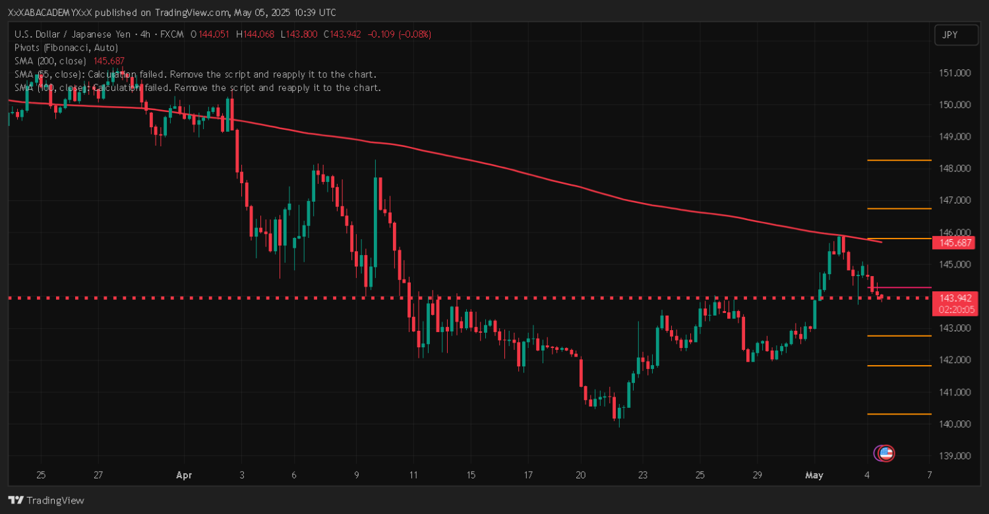
Task: Click the 15 date label on time axis
Action: coord(471,475)
